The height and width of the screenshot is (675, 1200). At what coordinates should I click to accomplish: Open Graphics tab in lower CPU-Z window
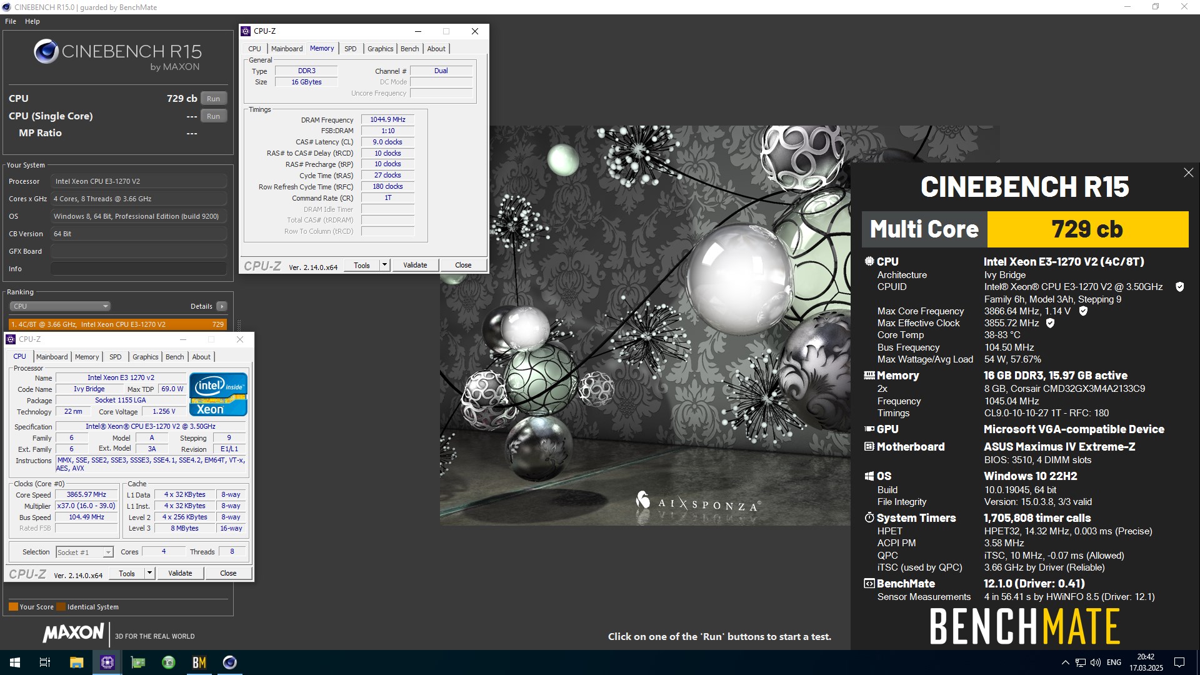coord(146,357)
